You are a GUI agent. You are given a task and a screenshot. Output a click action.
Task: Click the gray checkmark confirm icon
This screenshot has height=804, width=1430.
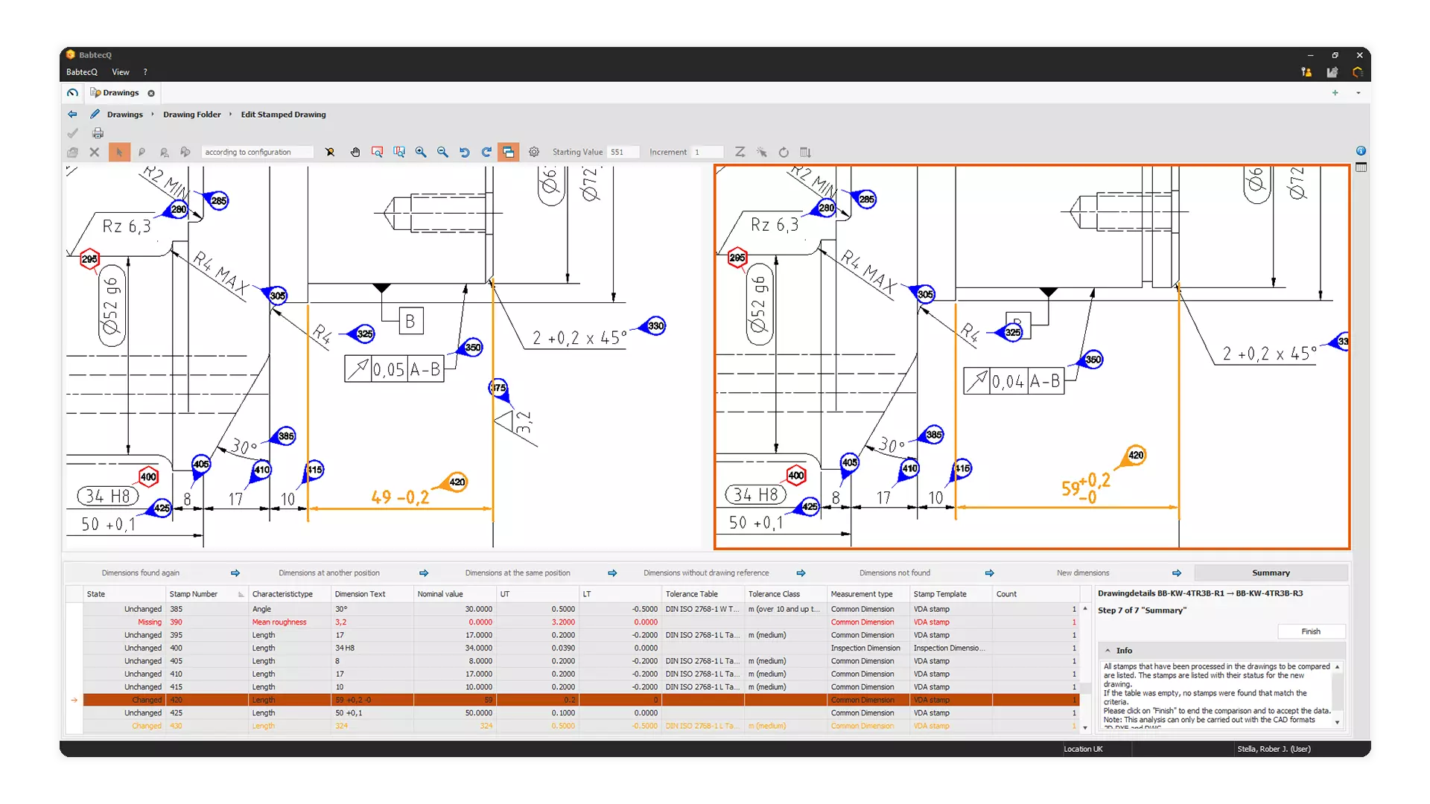click(72, 133)
